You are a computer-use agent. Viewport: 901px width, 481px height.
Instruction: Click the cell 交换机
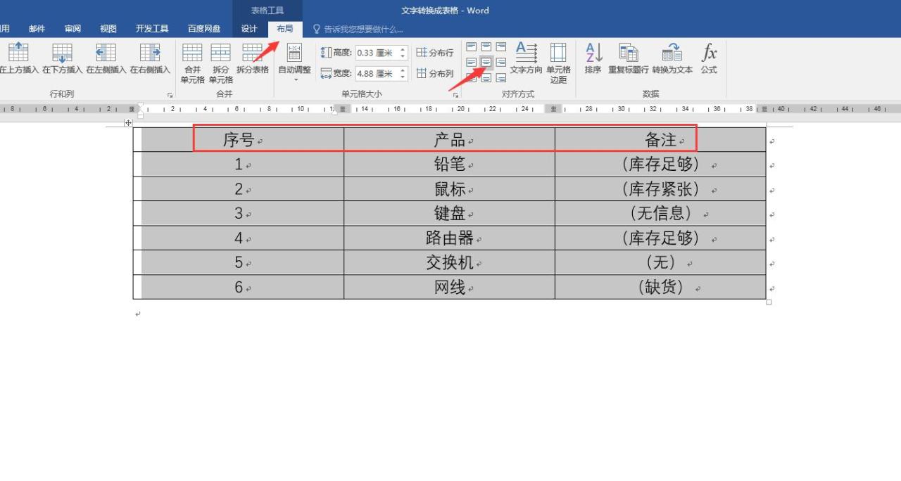pyautogui.click(x=450, y=262)
